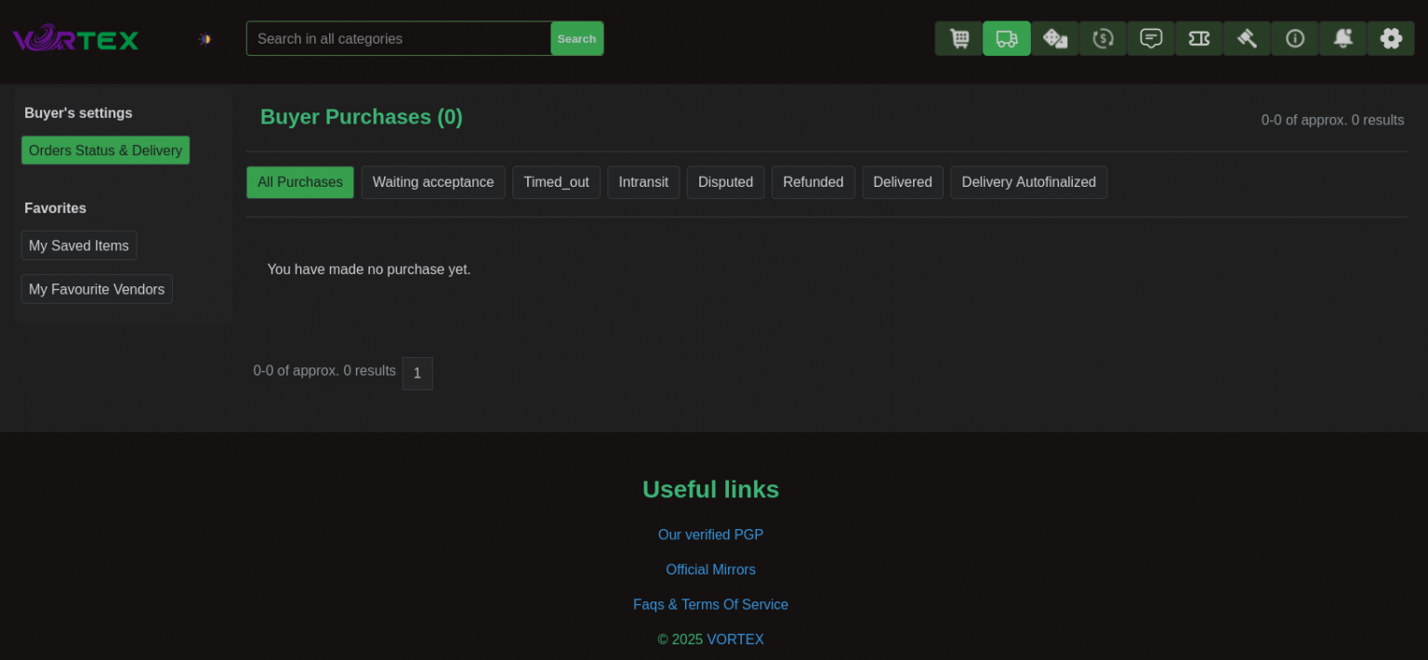Click the © 2025 VORTEX footer text
Viewport: 1428px width, 660px height.
[x=710, y=640]
